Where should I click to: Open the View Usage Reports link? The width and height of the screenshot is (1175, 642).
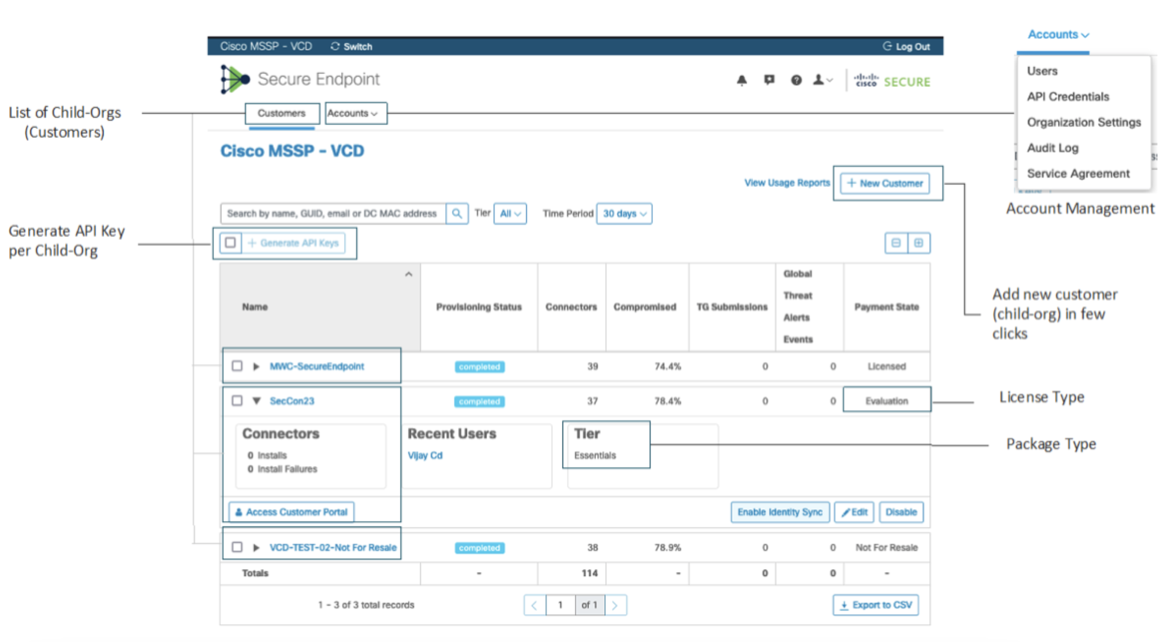787,183
